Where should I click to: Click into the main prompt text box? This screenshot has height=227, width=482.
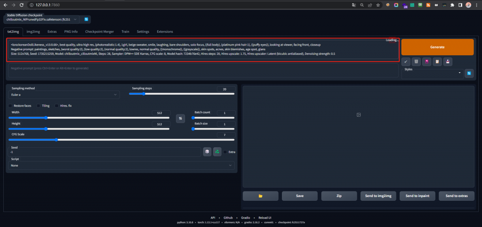[203, 49]
